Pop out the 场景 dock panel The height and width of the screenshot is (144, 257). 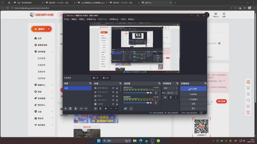(x=90, y=84)
